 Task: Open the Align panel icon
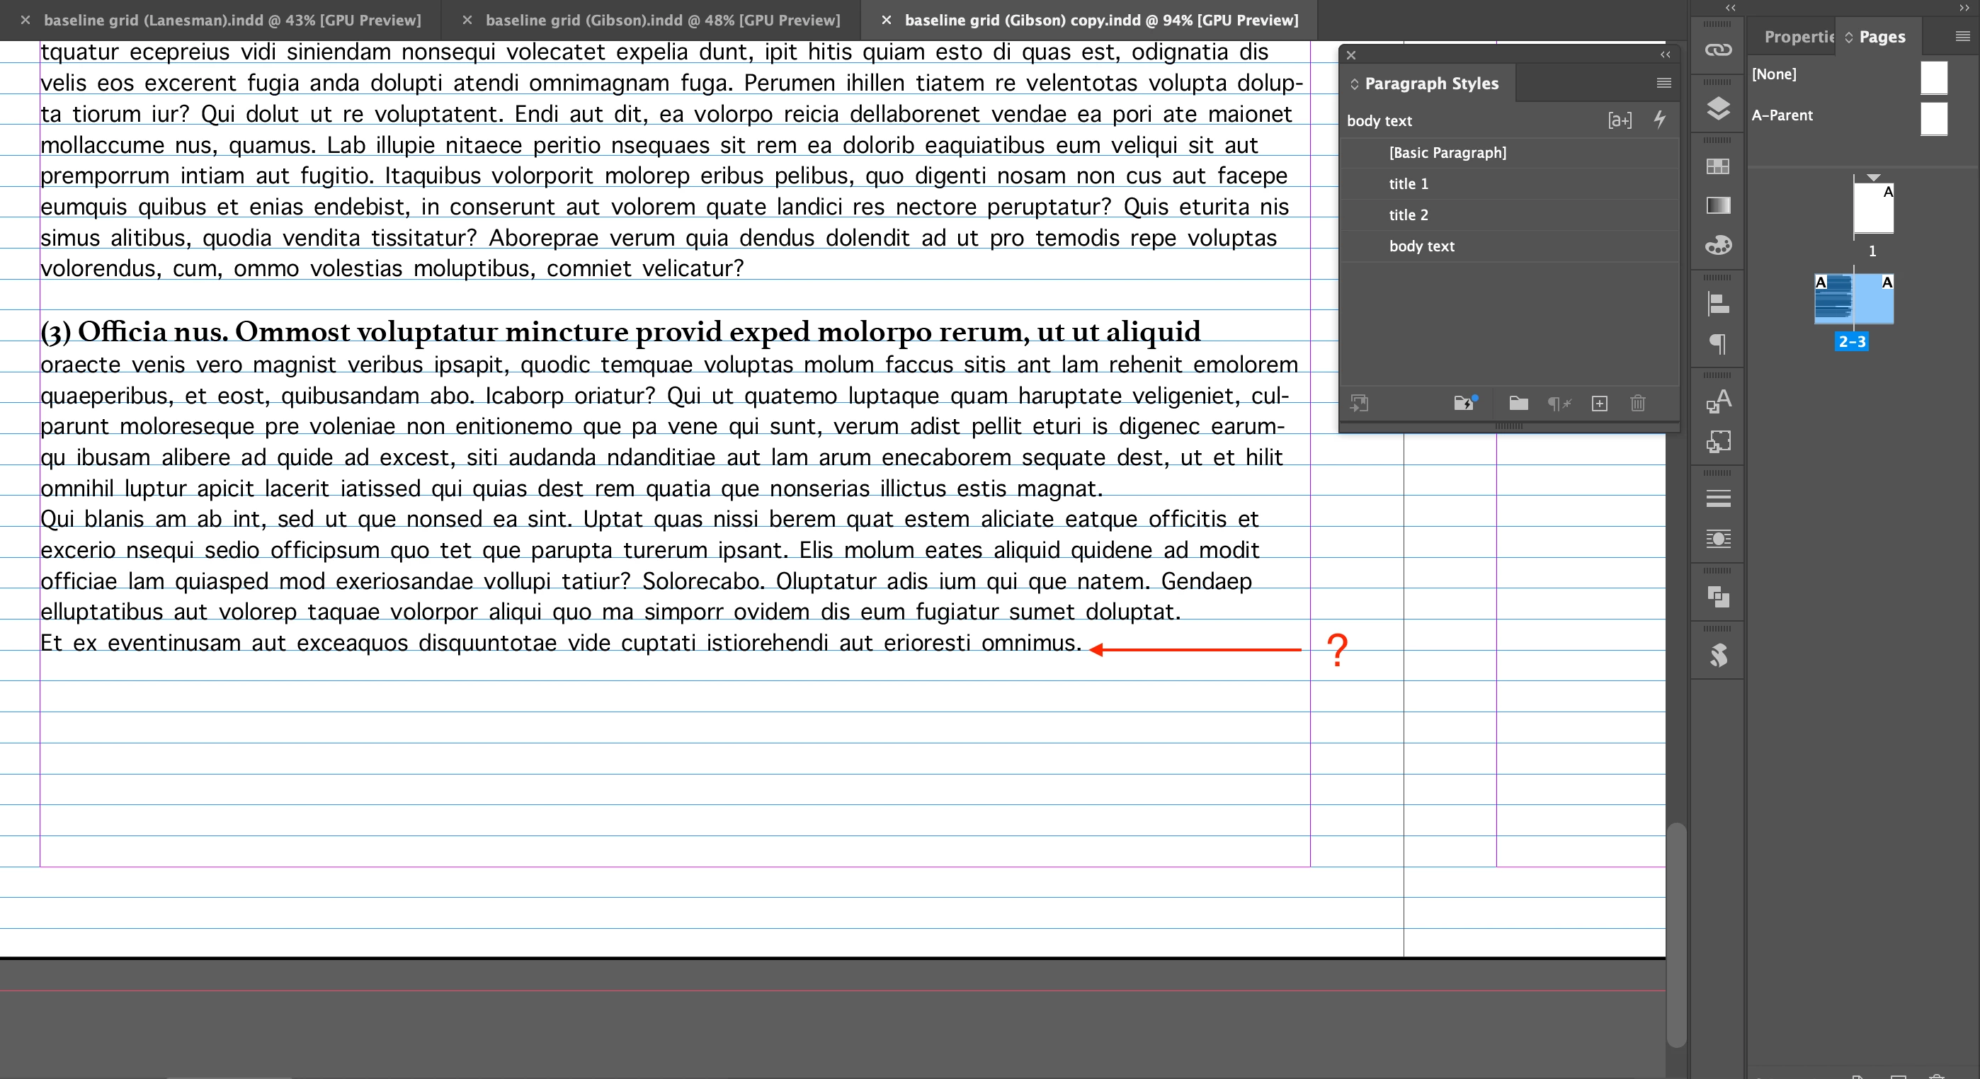tap(1718, 304)
